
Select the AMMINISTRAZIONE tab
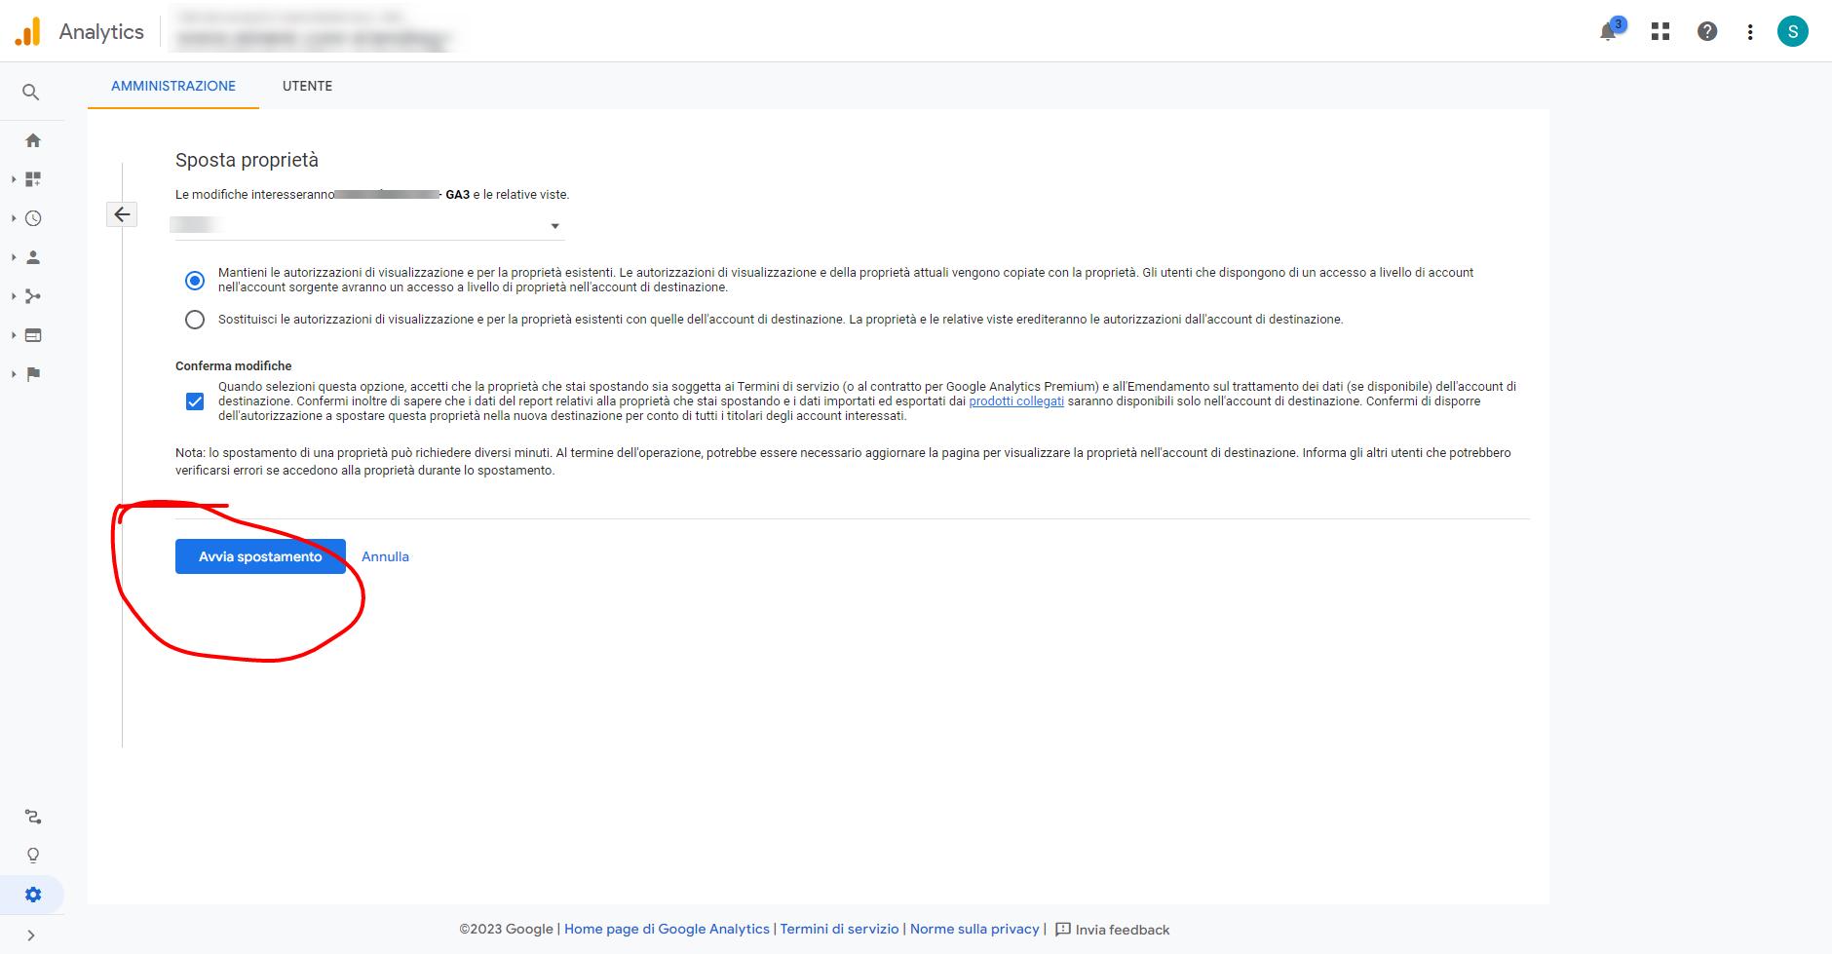click(x=173, y=86)
